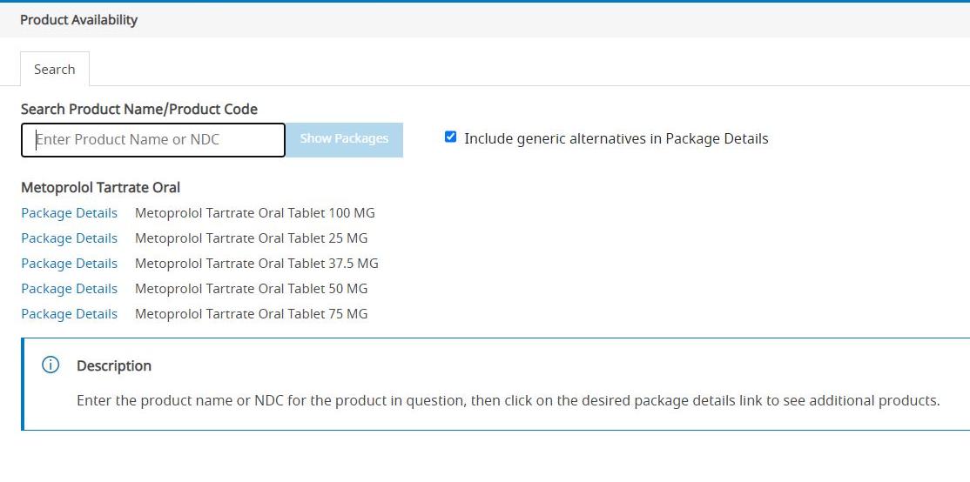The width and height of the screenshot is (970, 482).
Task: Open Package Details for the 100 MG tablet
Action: [x=69, y=213]
